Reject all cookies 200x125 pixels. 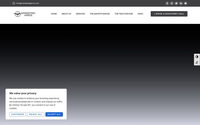(x=36, y=114)
